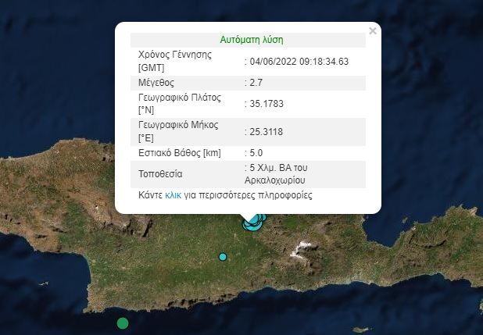Viewport: 483px width, 335px height.
Task: Click the 'Εστιακό Βάθος [km]' label
Action: click(177, 152)
